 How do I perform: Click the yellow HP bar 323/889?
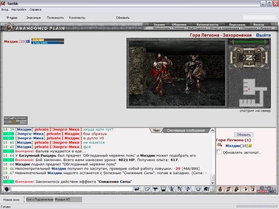[x=48, y=39]
